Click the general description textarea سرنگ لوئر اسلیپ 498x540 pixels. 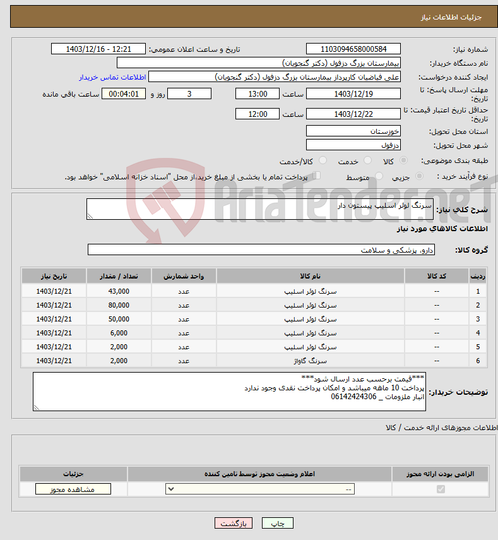[260, 209]
